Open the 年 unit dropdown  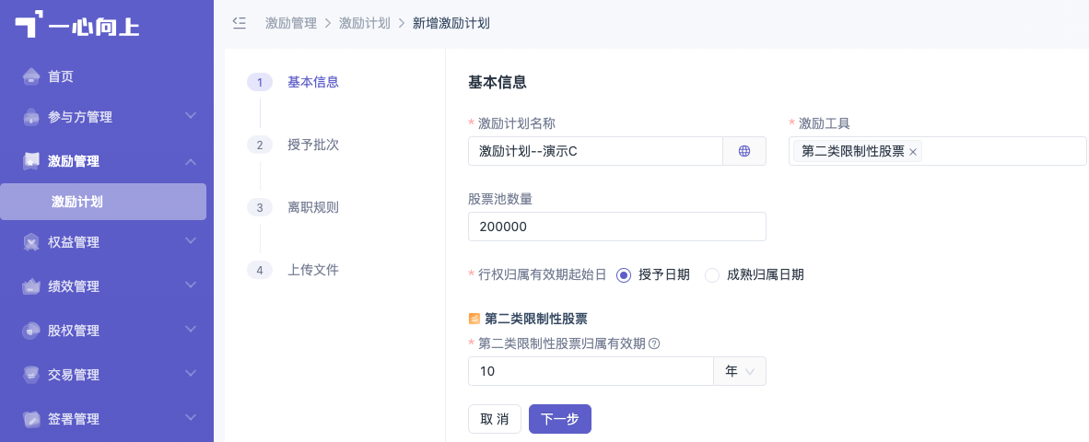coord(740,371)
